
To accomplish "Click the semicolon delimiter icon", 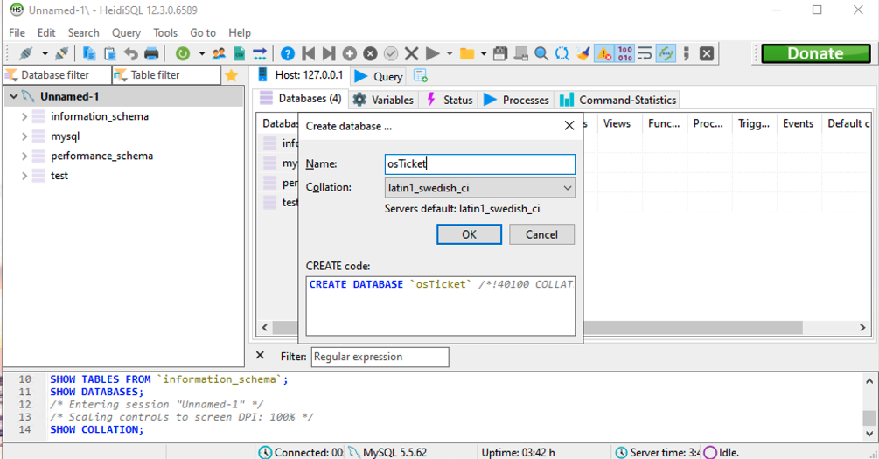I will tap(687, 54).
